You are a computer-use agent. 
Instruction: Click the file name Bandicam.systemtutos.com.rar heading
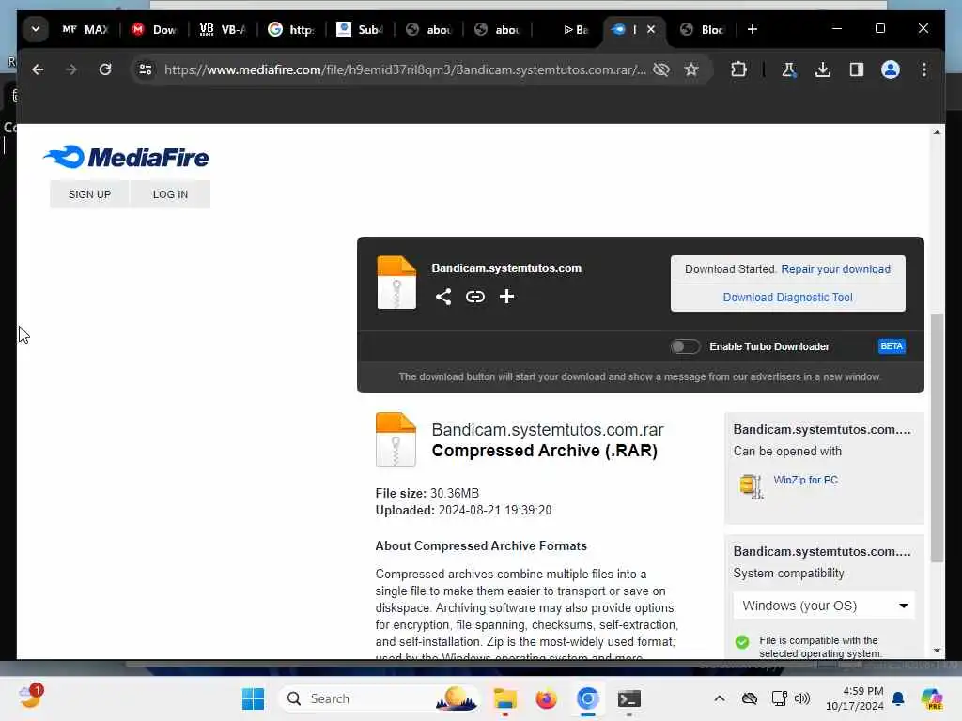(x=548, y=430)
